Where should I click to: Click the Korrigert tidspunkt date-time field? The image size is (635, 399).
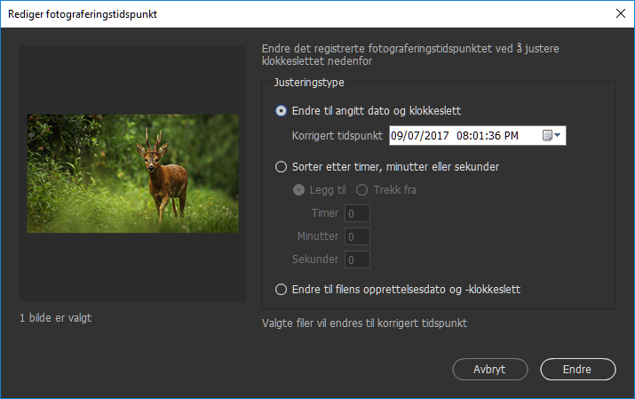(478, 135)
